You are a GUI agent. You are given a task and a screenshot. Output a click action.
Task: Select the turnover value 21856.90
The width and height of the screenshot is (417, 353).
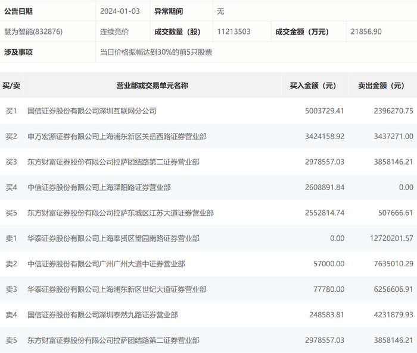[x=366, y=31]
